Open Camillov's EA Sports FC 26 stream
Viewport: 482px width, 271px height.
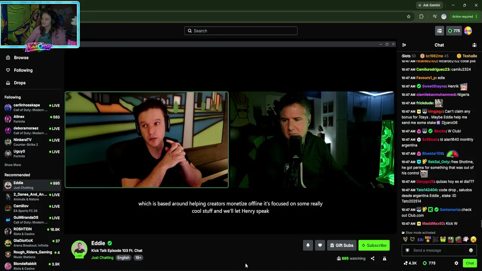pyautogui.click(x=32, y=208)
